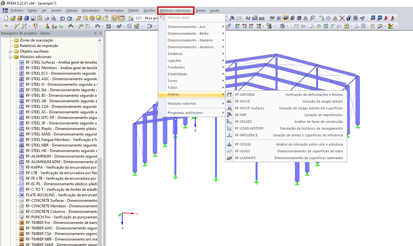
Task: Save the model with the floppy disk icon
Action: click(33, 18)
